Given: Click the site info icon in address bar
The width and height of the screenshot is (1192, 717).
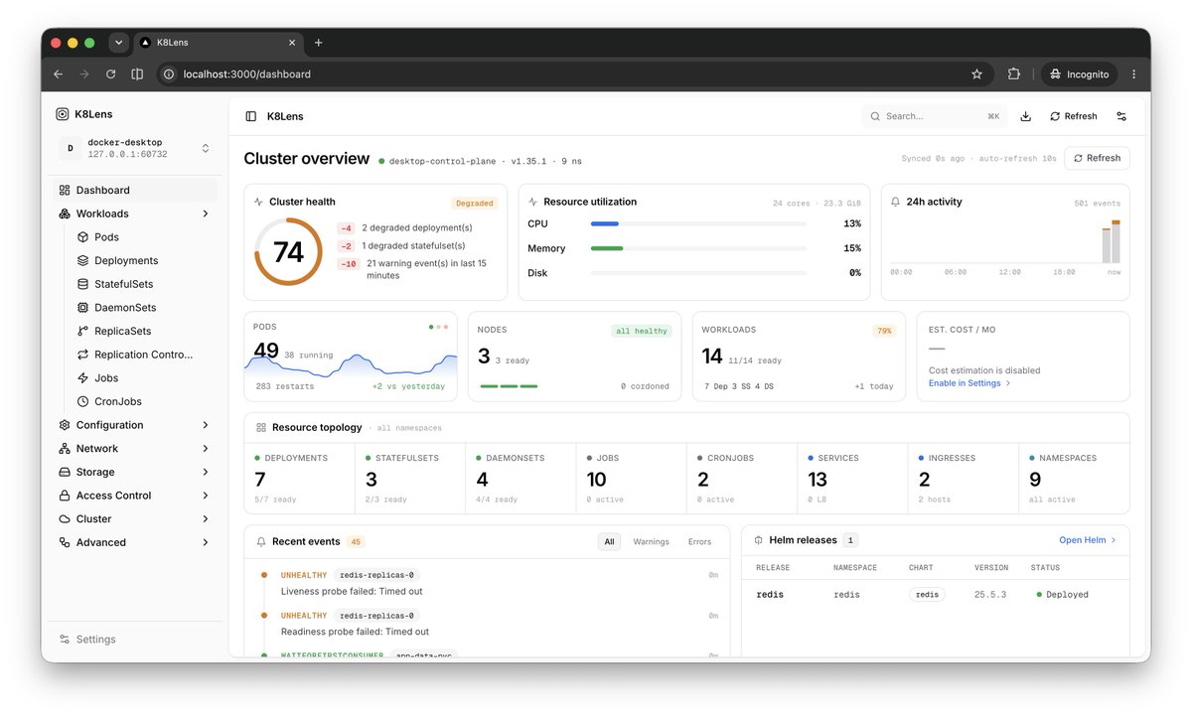Looking at the screenshot, I should [169, 74].
